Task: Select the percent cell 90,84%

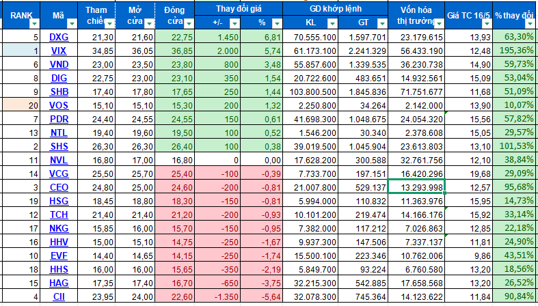Action: (x=515, y=296)
